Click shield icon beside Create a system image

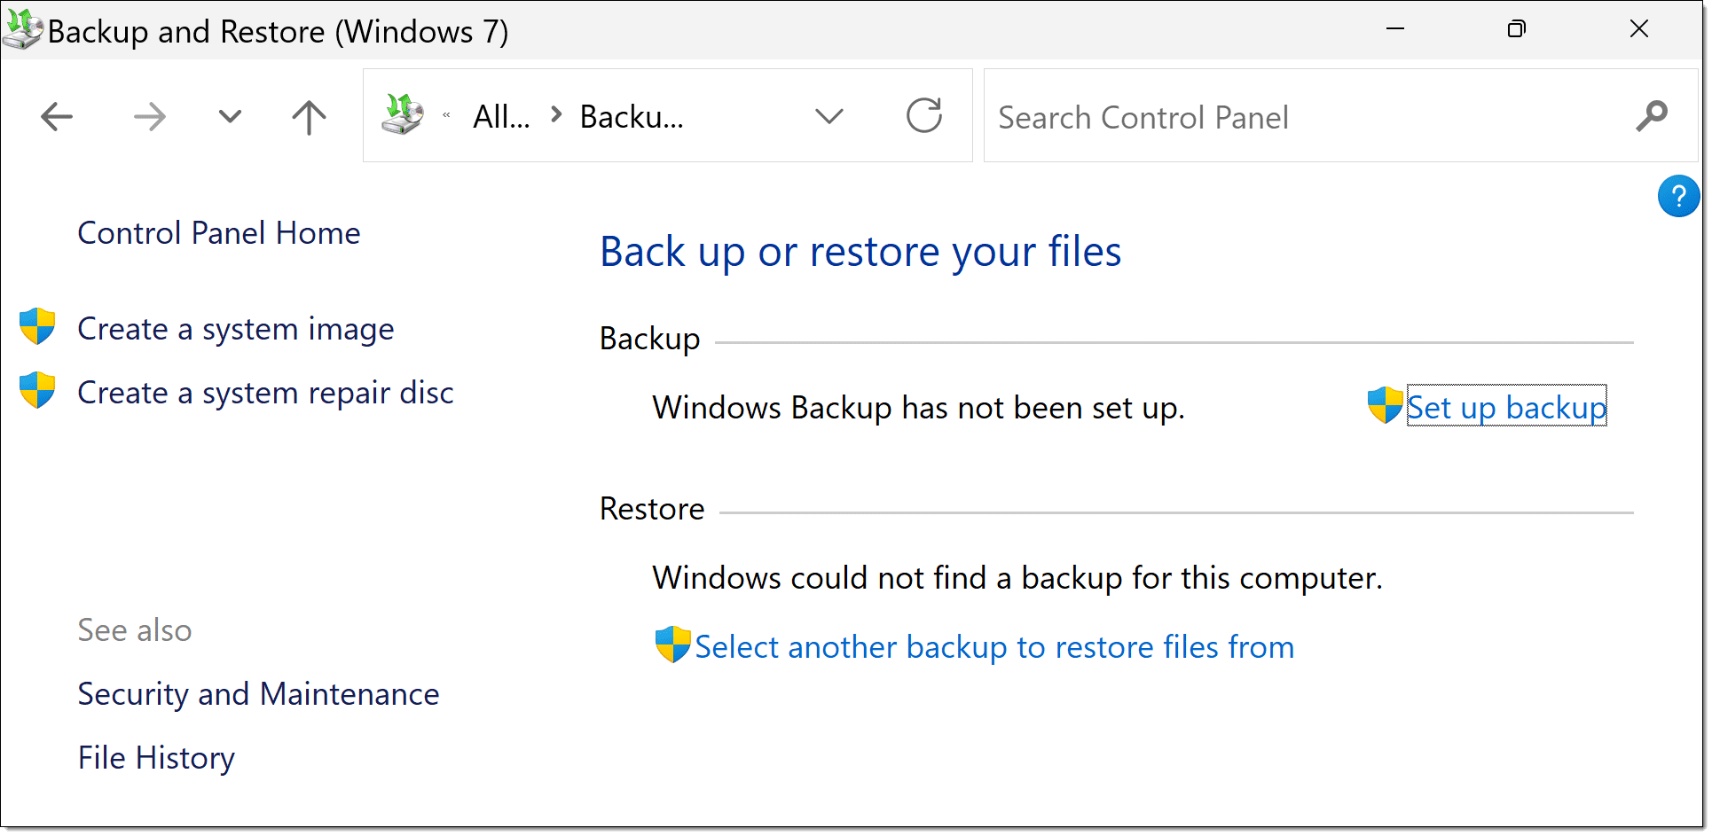click(x=37, y=327)
